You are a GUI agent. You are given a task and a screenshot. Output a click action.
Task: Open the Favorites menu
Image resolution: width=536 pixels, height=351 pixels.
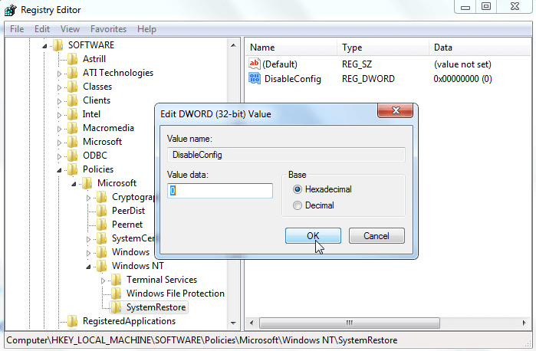click(x=107, y=29)
